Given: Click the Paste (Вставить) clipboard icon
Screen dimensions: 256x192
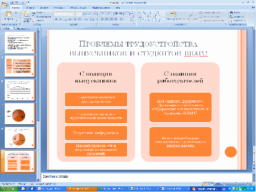Looking at the screenshot, I should (x=8, y=14).
